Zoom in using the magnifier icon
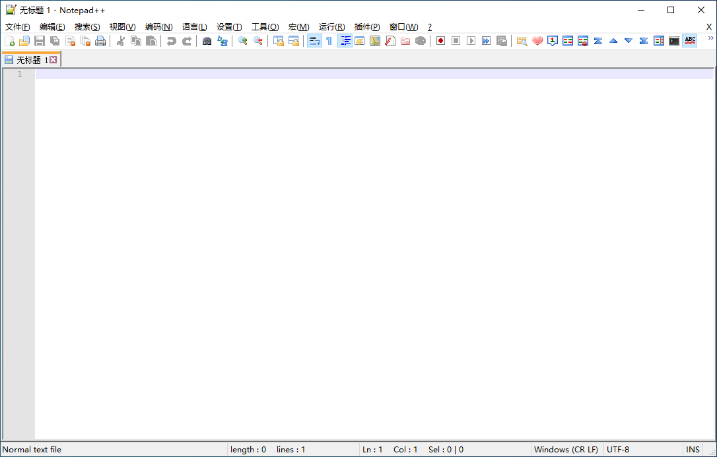The width and height of the screenshot is (717, 457). [x=241, y=40]
